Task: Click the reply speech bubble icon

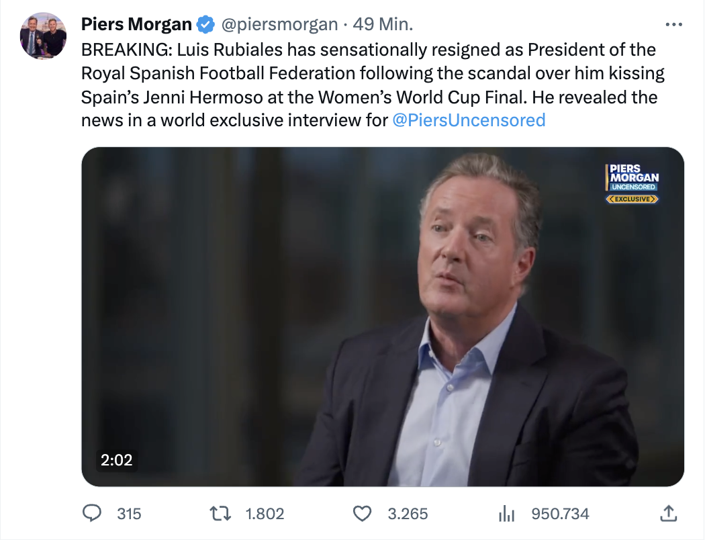Action: (x=91, y=514)
